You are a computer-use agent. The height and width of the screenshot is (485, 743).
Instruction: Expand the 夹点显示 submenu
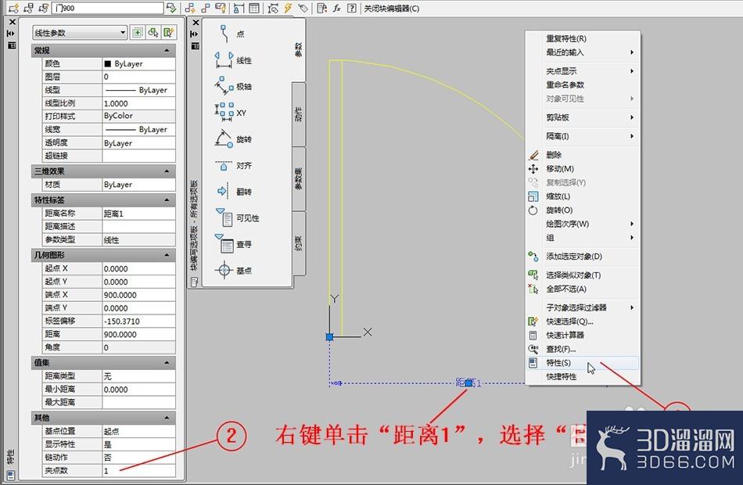[x=583, y=71]
